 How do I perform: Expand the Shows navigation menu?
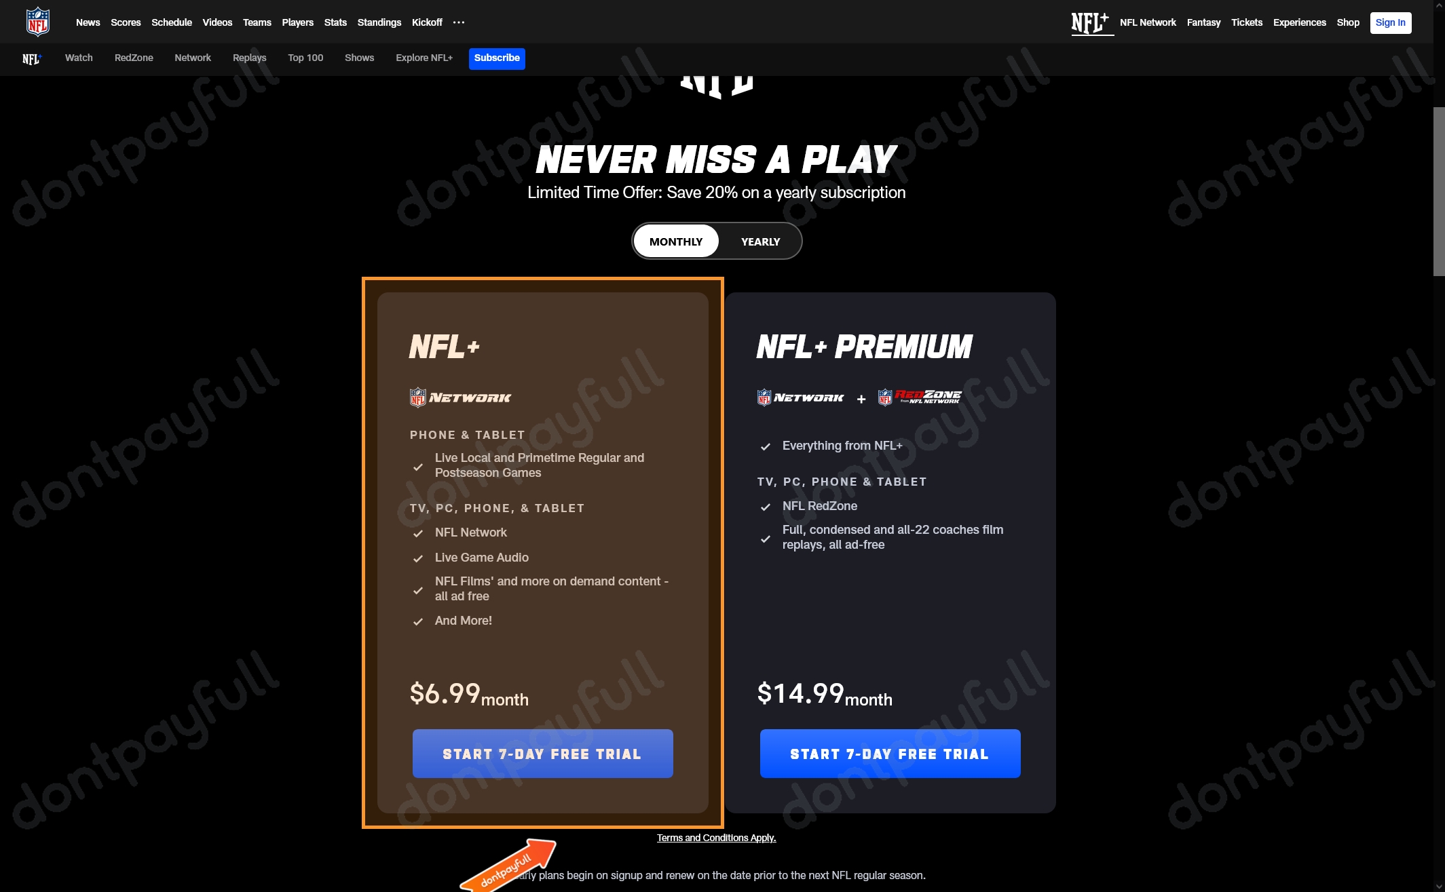pos(359,58)
